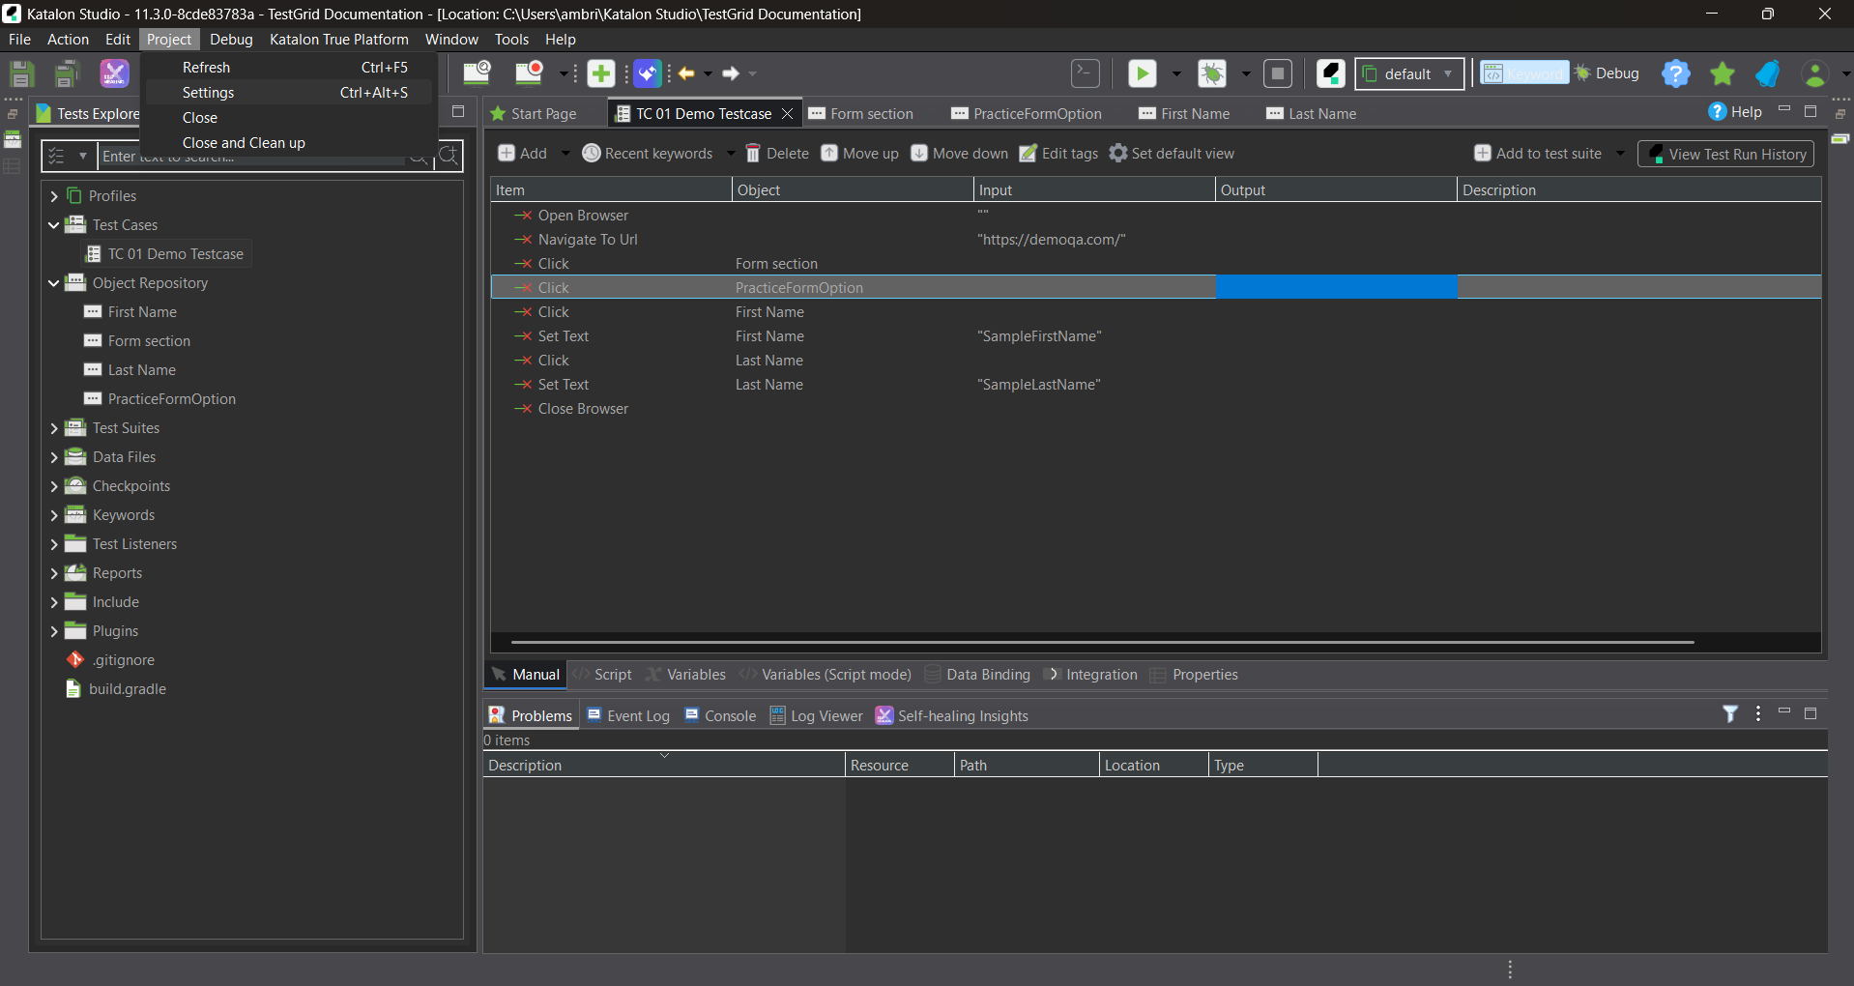Collapse the Object Repository tree node
Viewport: 1854px width, 986px height.
coord(54,283)
